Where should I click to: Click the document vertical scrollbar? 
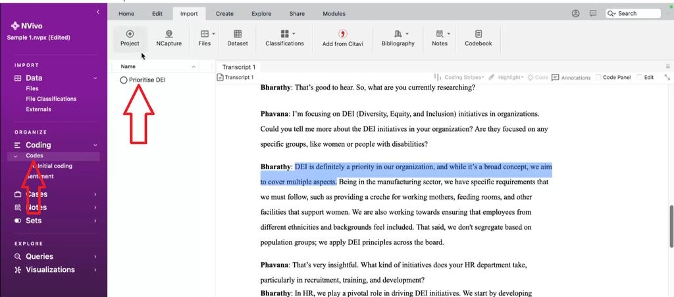click(671, 227)
